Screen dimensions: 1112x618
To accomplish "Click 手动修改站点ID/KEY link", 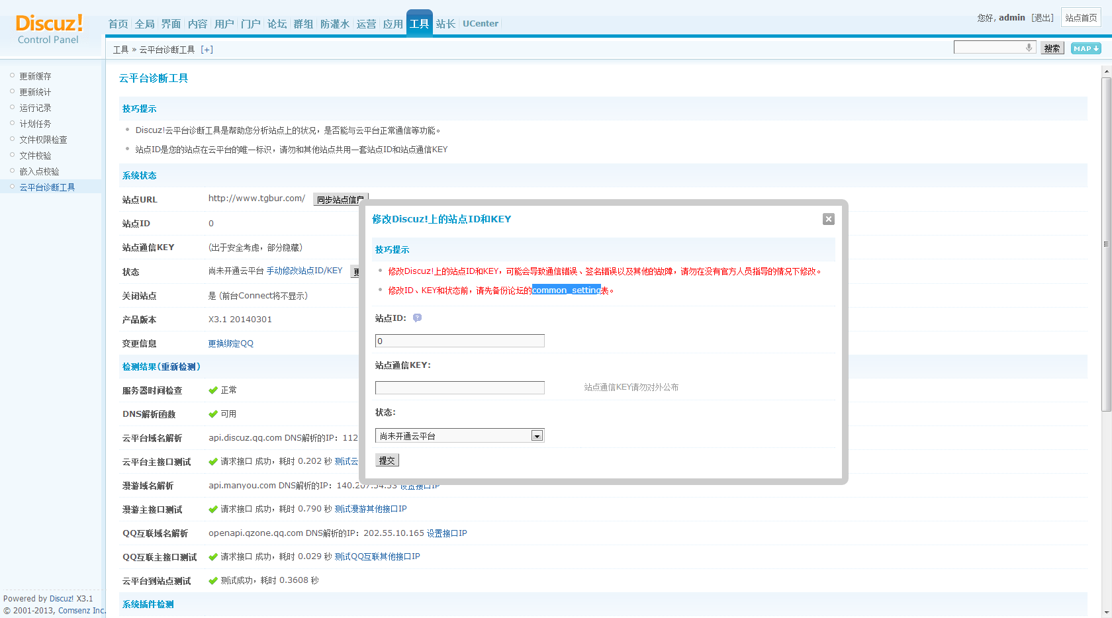I will (304, 271).
